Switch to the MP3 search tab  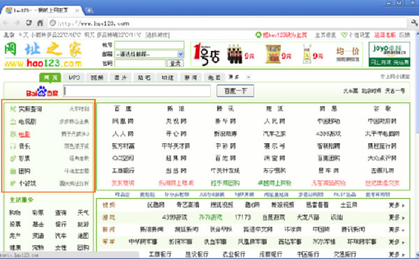click(74, 77)
